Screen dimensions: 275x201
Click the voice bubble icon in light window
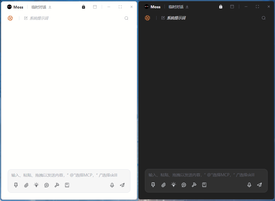click(47, 185)
